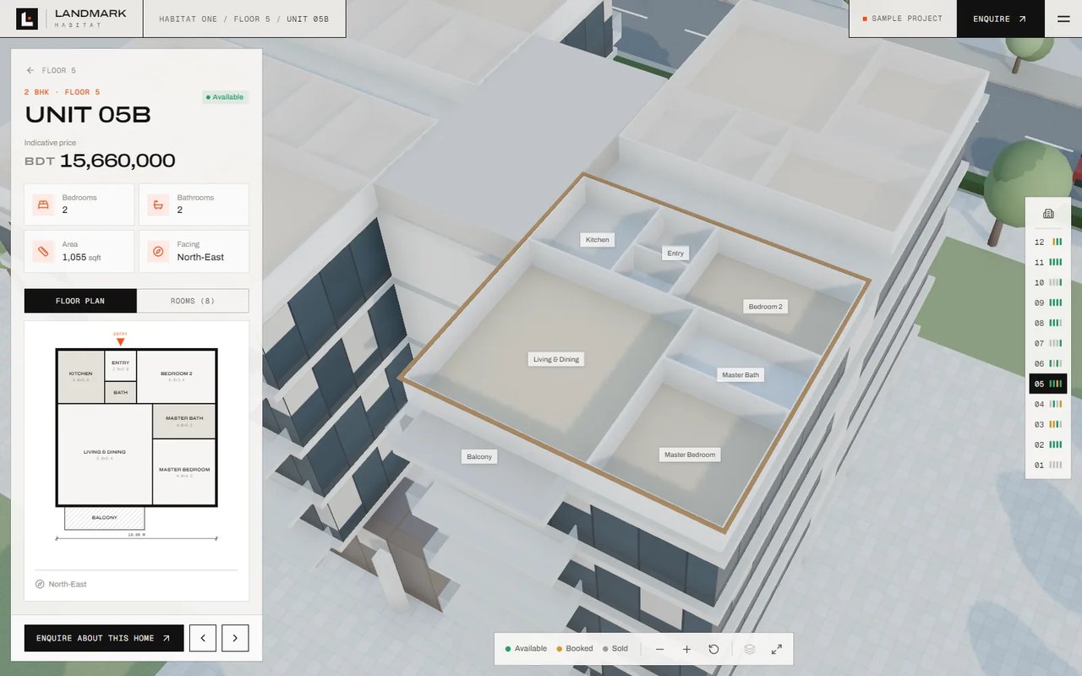Select floor 09 in floor selector

click(1048, 303)
